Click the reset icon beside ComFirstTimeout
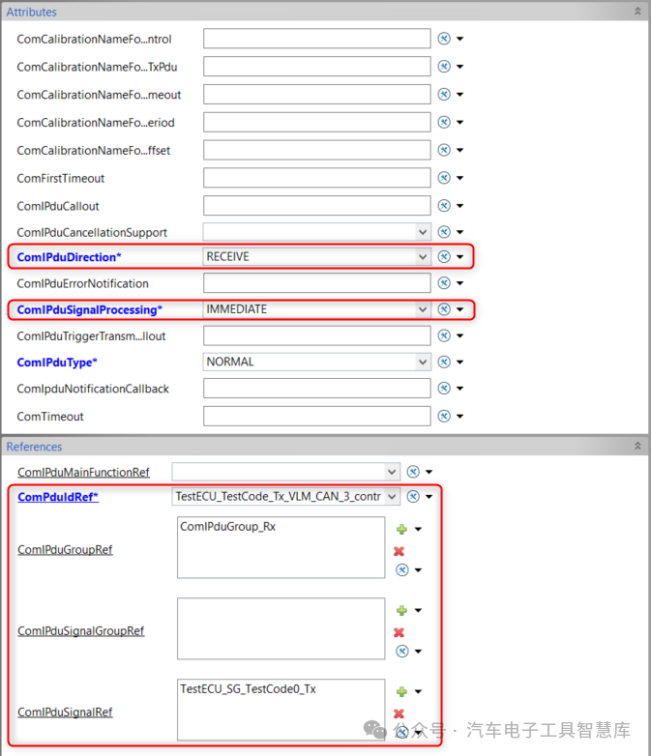This screenshot has height=756, width=651. click(444, 178)
